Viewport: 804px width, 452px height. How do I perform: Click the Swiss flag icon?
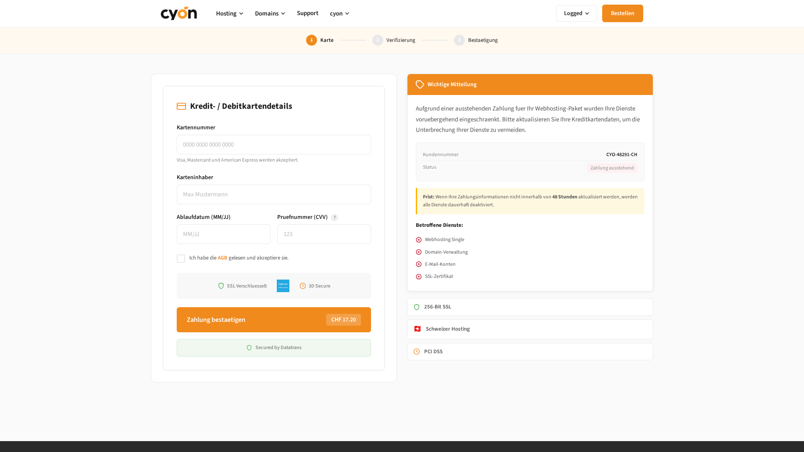click(x=417, y=329)
